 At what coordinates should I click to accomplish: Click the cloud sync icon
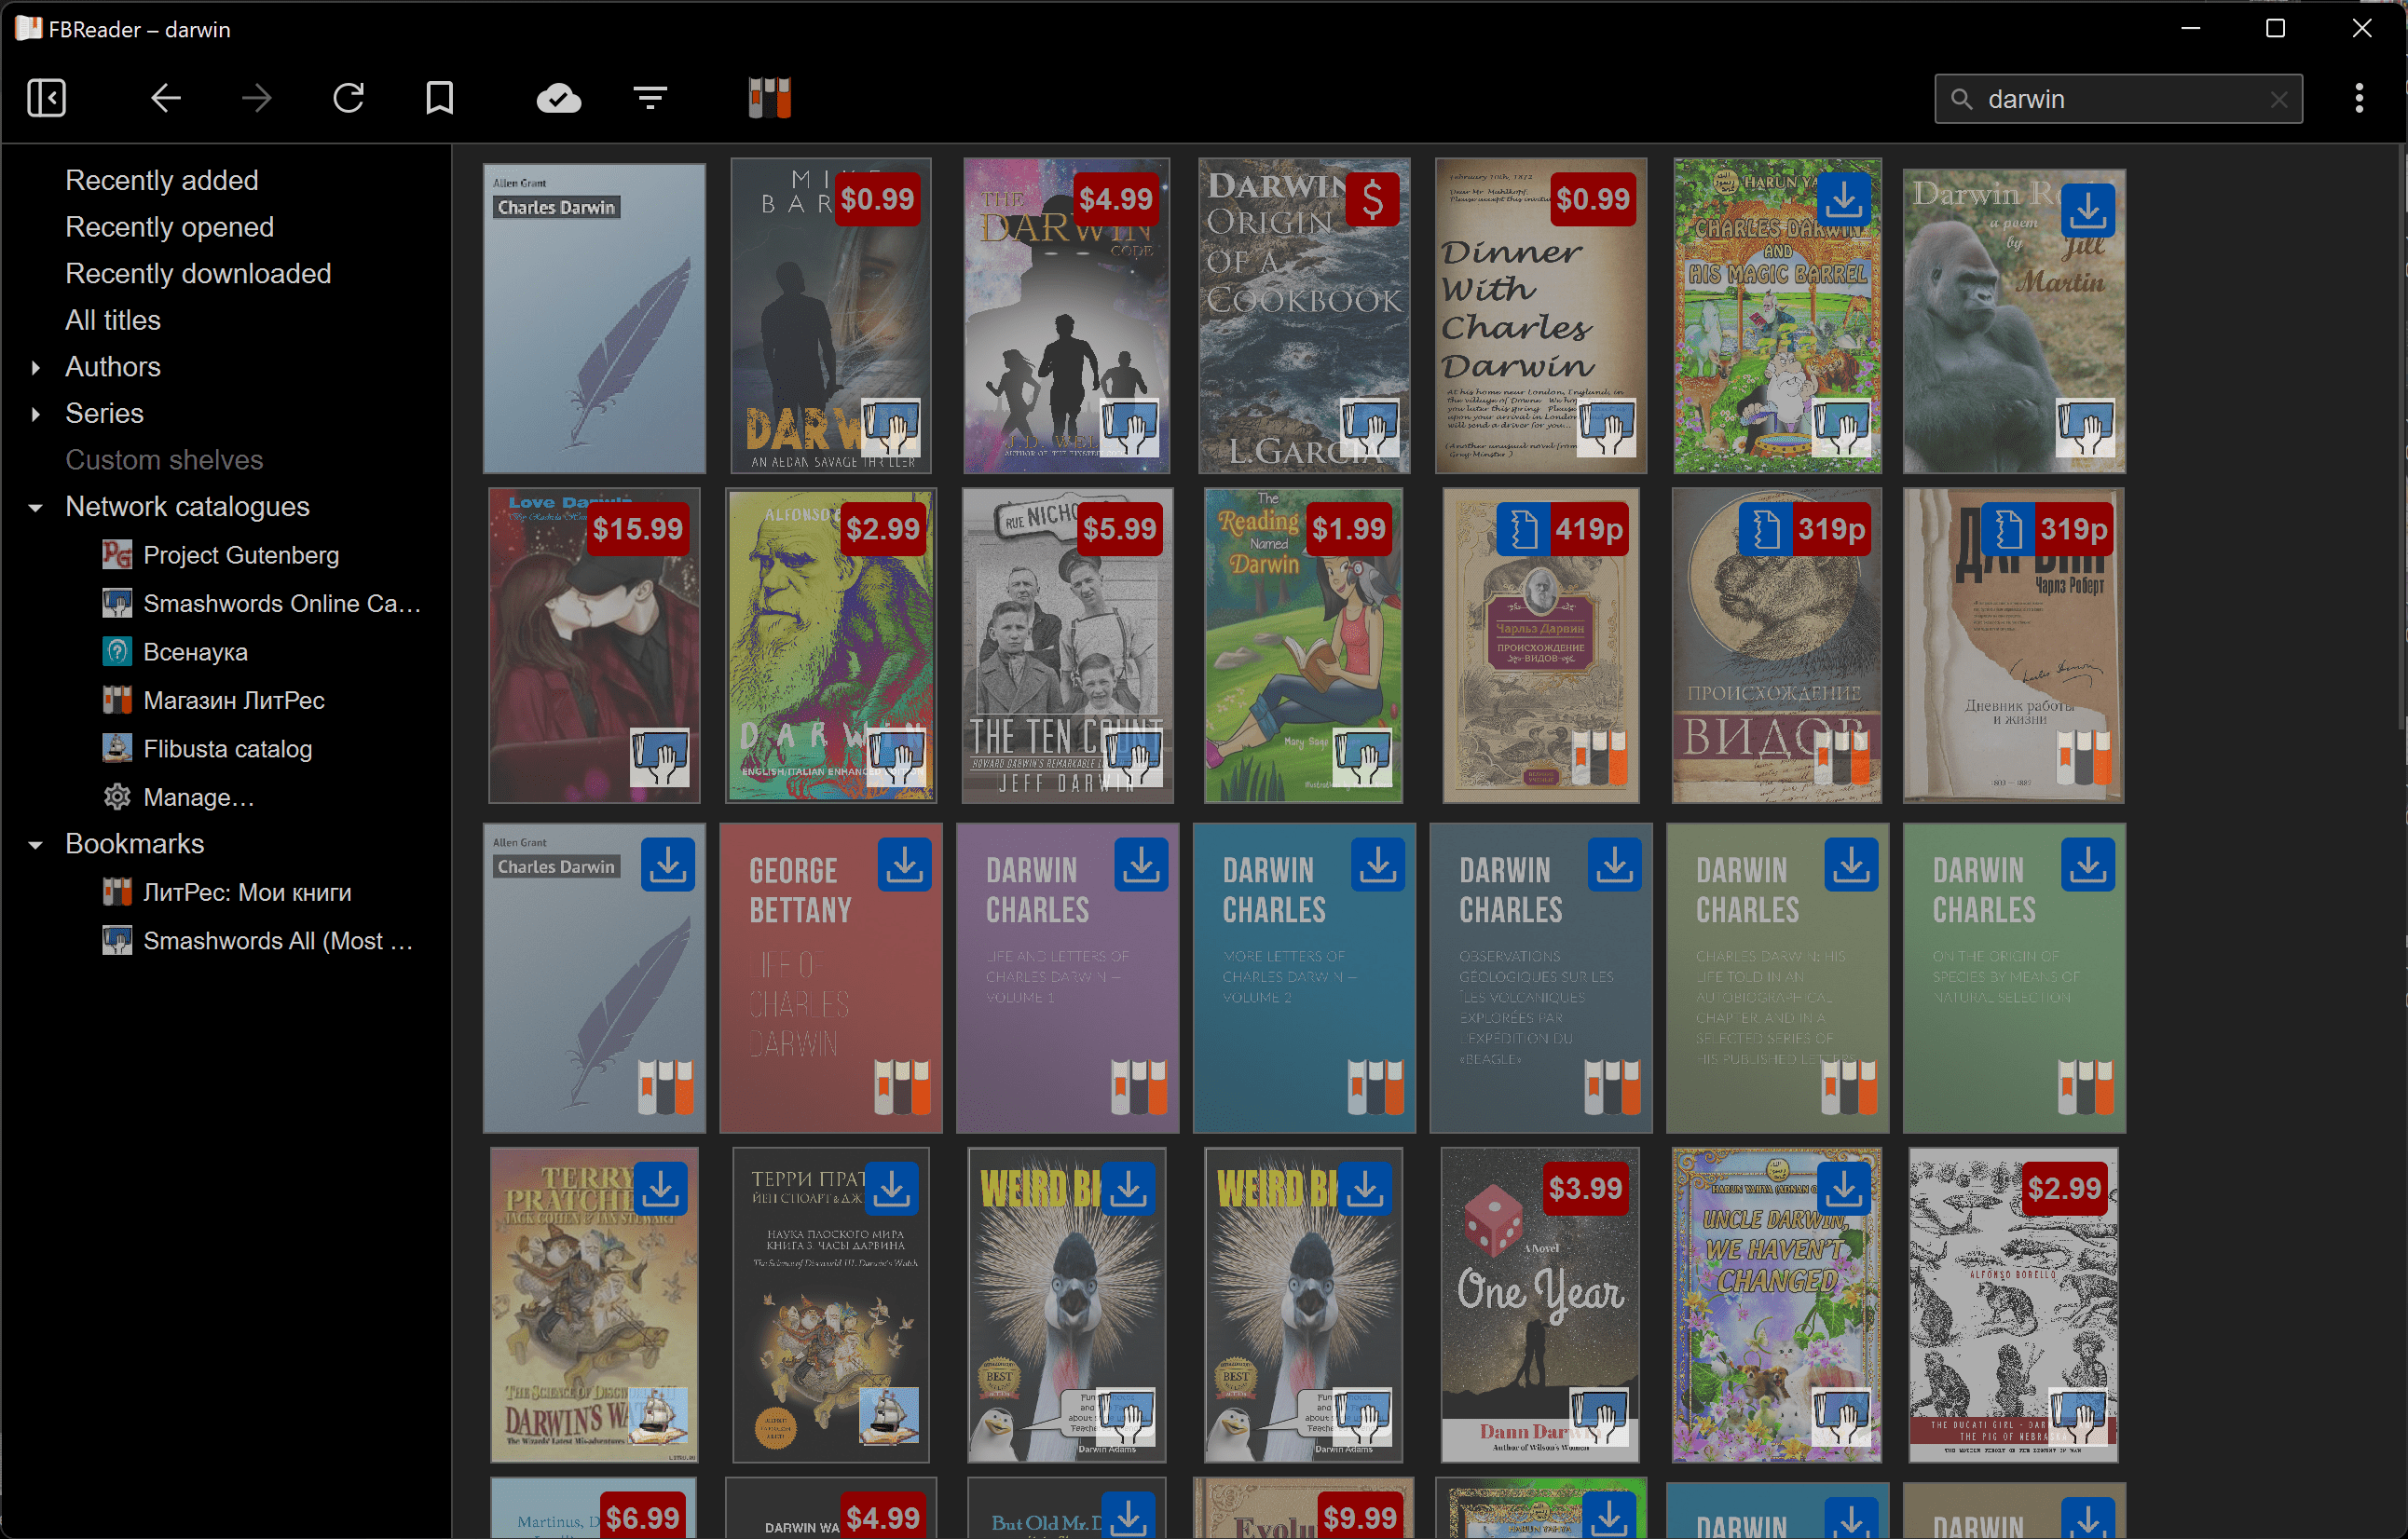[x=559, y=98]
